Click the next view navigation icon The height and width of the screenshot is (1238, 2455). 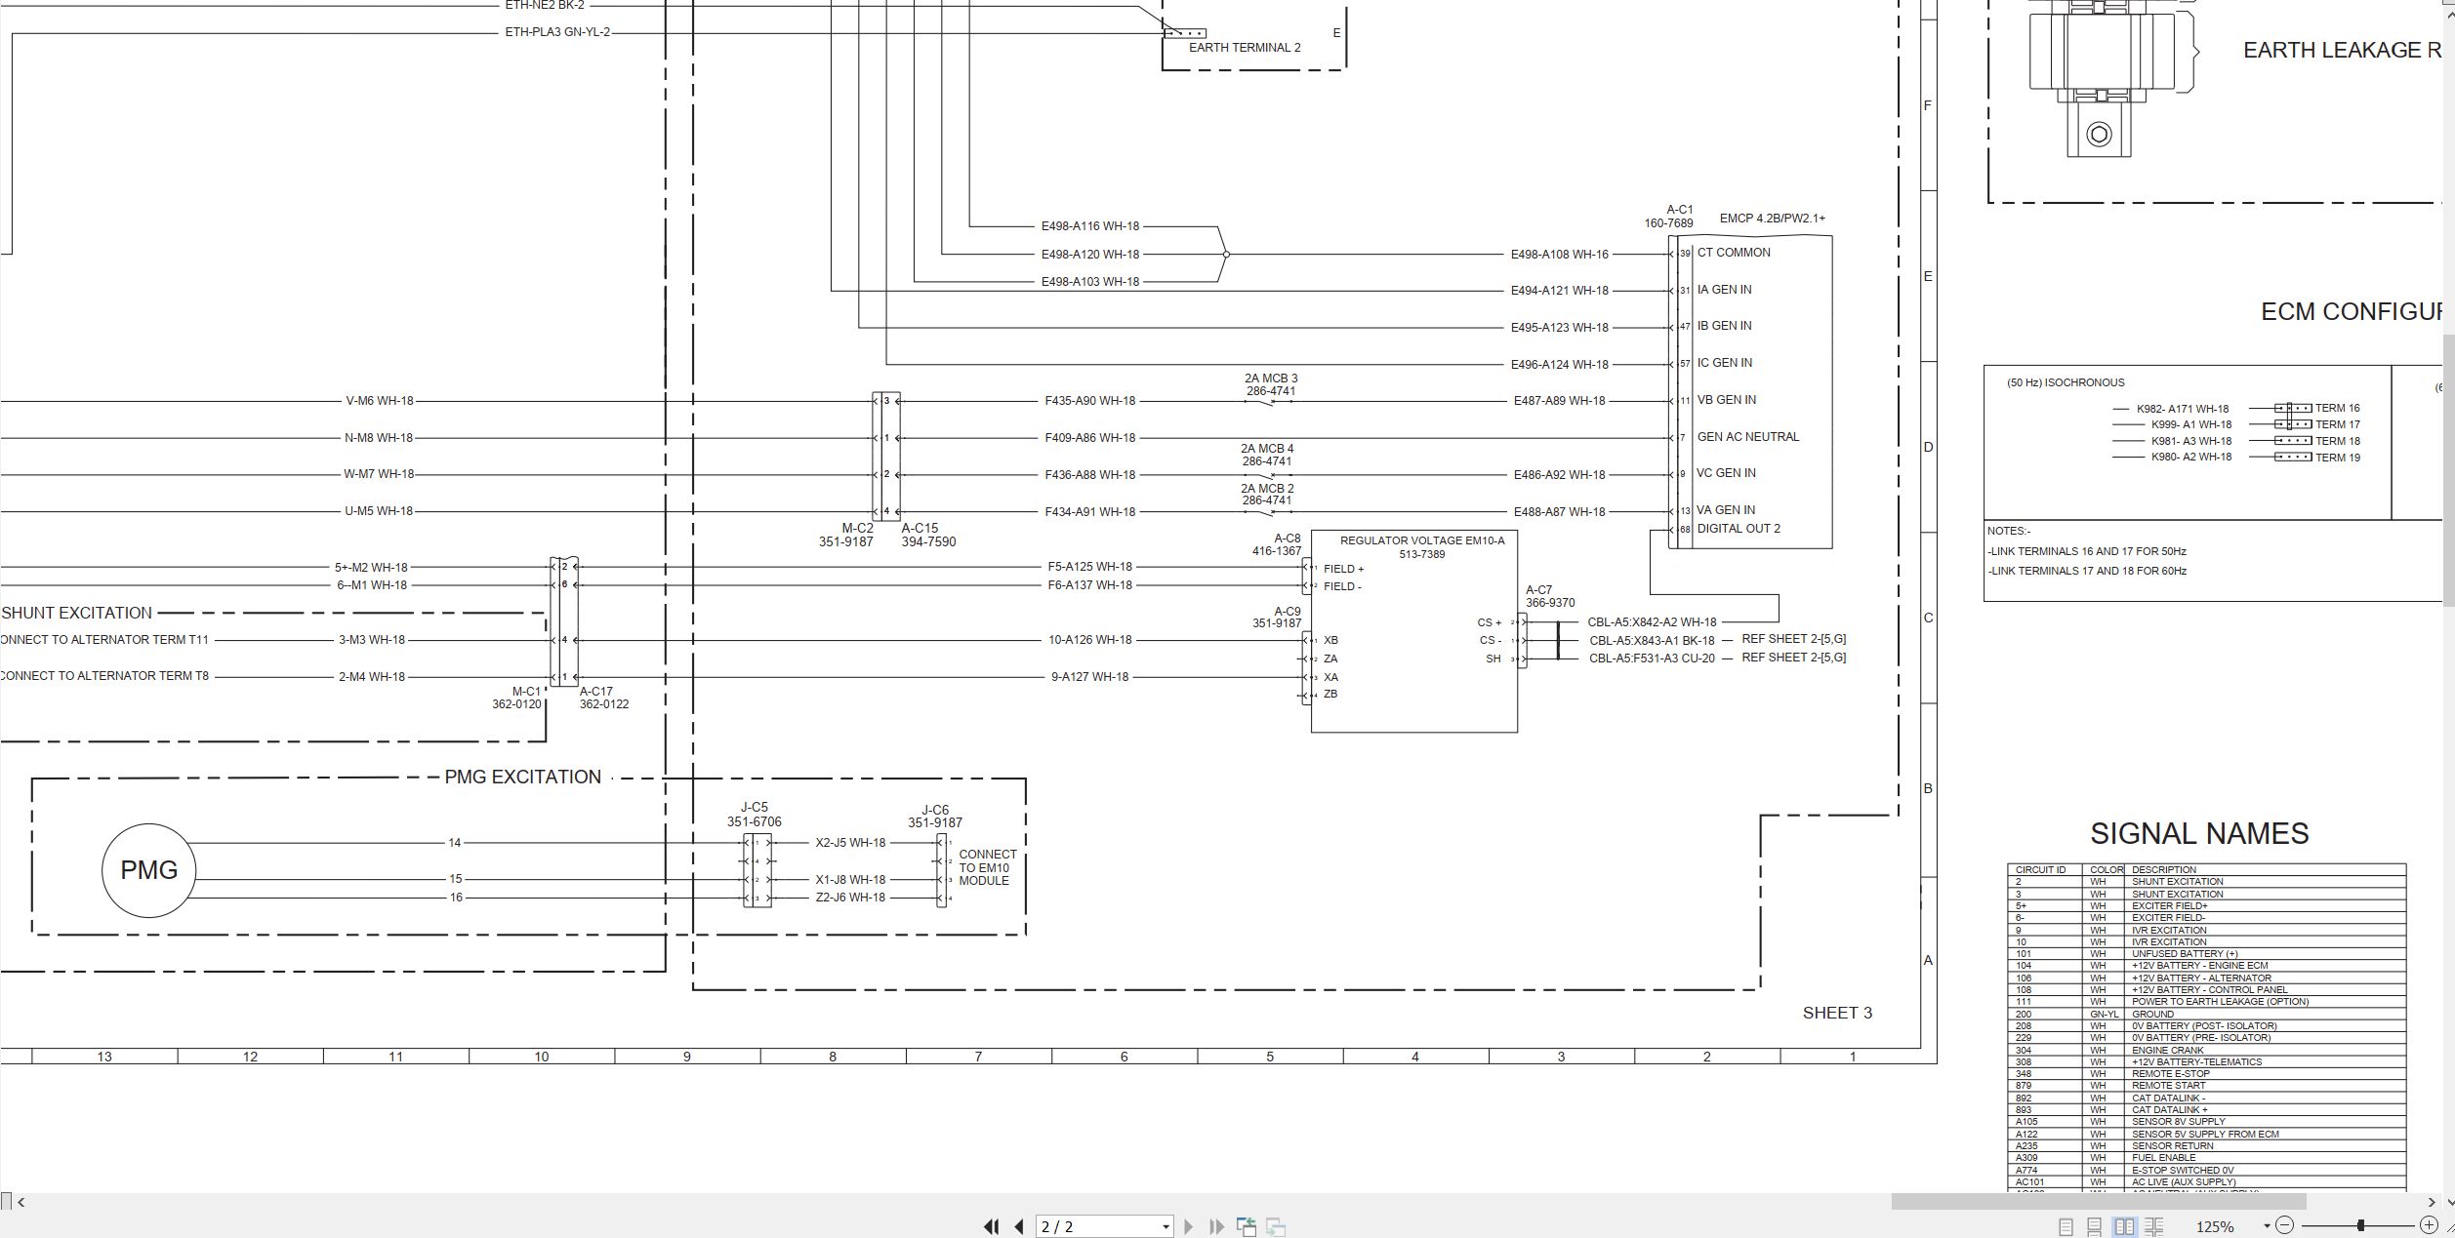(x=1276, y=1226)
